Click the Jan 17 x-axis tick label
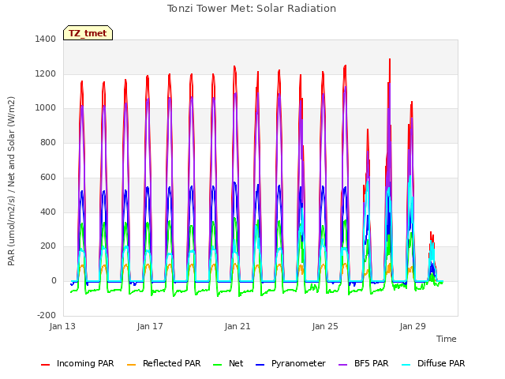 (150, 326)
